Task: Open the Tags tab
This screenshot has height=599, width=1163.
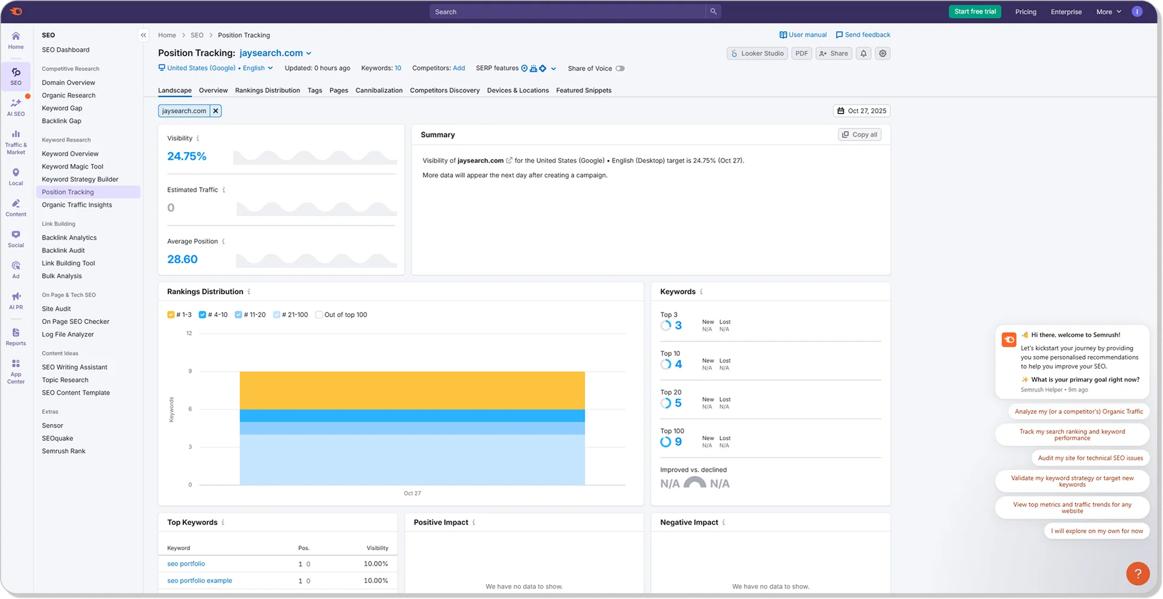Action: click(315, 90)
